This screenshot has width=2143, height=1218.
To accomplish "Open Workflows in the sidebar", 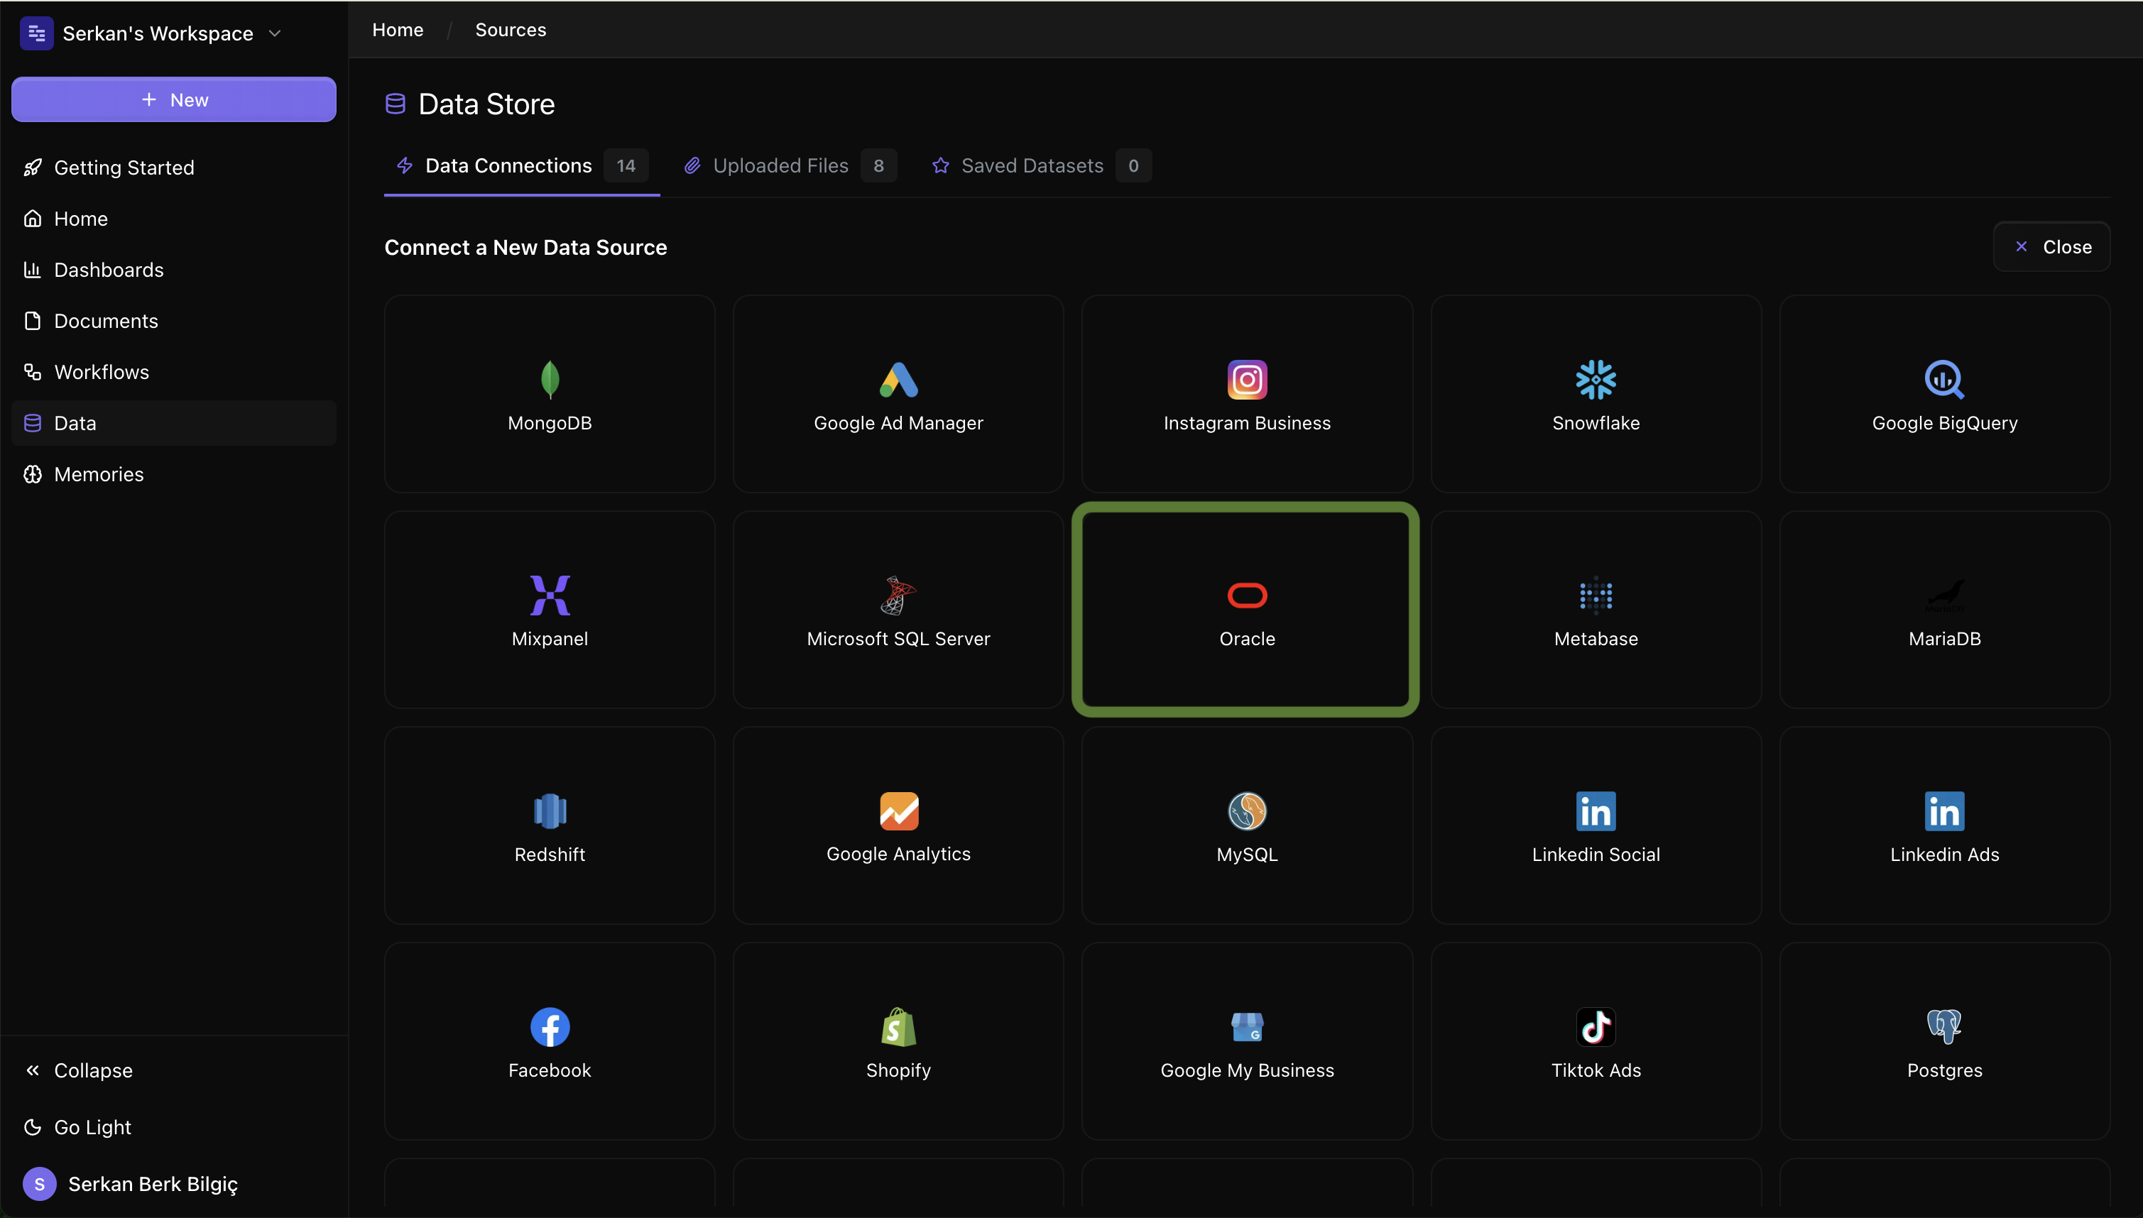I will pos(174,371).
